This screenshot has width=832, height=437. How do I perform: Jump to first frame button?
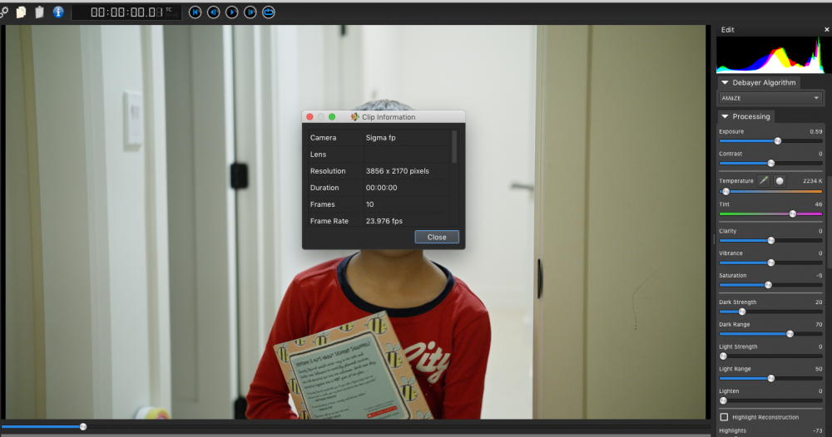click(196, 12)
